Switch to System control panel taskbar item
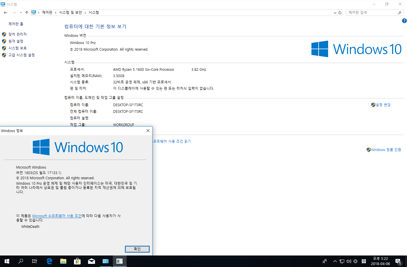 (x=106, y=261)
